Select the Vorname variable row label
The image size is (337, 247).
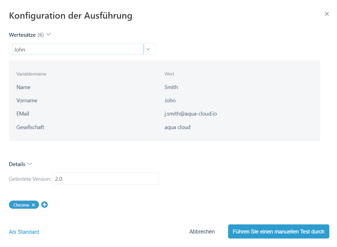pyautogui.click(x=27, y=100)
